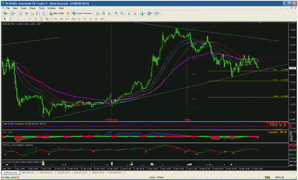The height and width of the screenshot is (180, 298).
Task: Open the Market Watch panel
Action: 21,13
